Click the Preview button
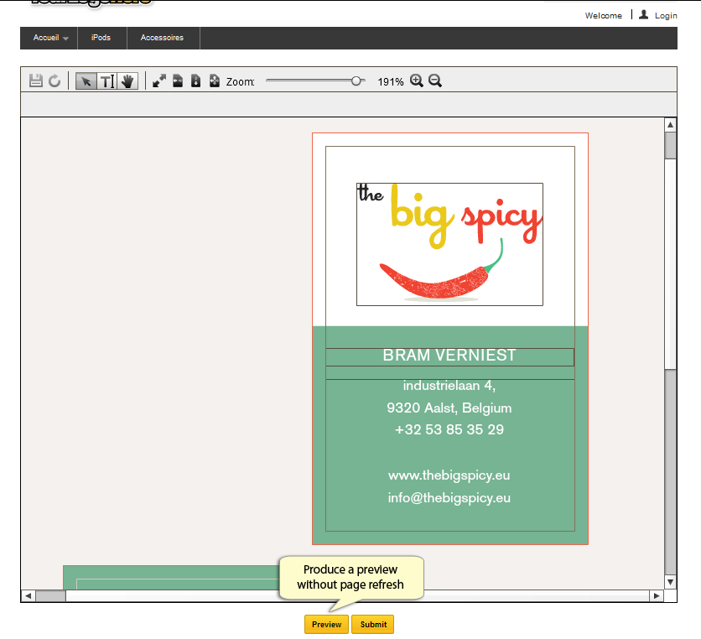 [x=326, y=624]
